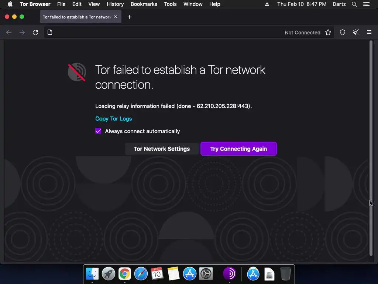378x284 pixels.
Task: Launch Google Chrome from the Dock
Action: click(125, 274)
